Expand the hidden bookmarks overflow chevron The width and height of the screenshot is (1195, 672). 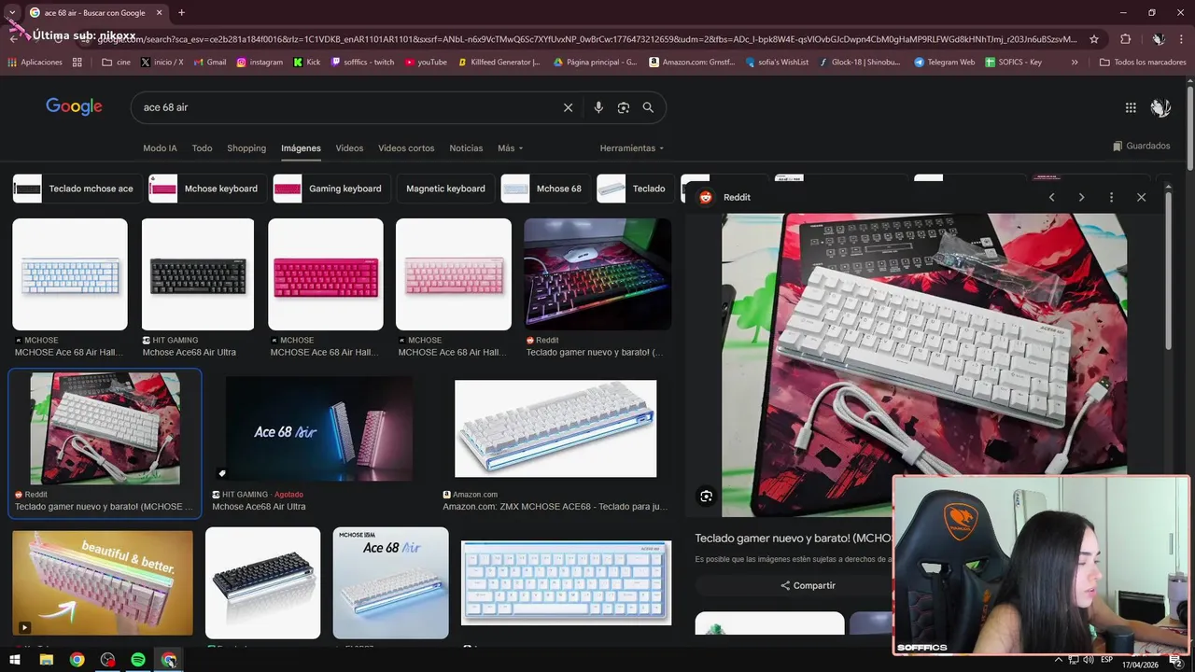[1075, 63]
